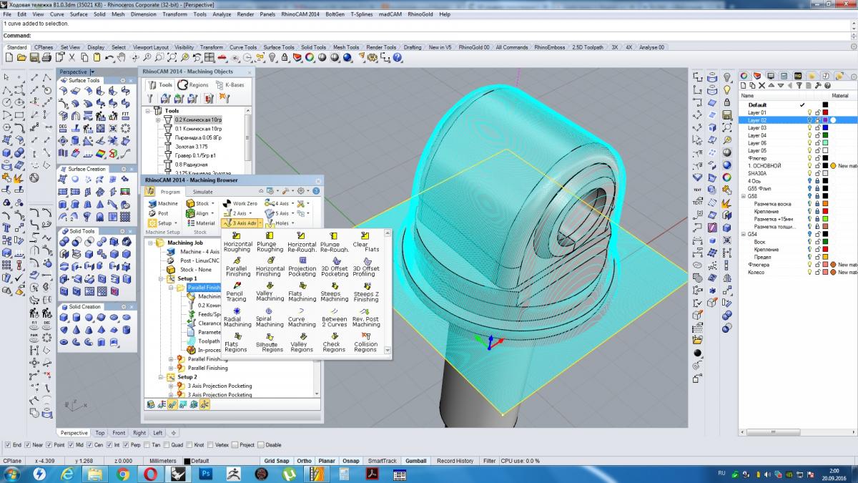
Task: Choose Steeps Machining operation
Action: pos(334,293)
